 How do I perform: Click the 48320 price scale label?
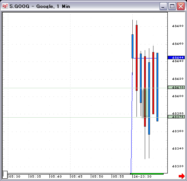(178, 166)
